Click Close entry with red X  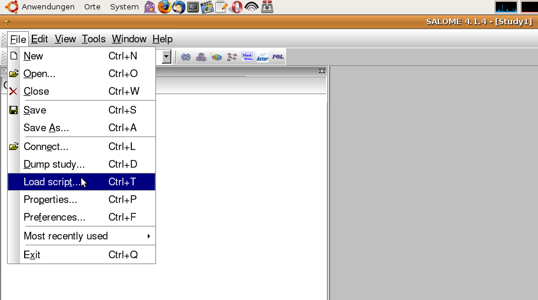click(82, 91)
